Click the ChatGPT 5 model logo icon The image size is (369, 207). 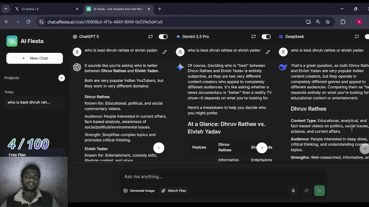click(75, 37)
